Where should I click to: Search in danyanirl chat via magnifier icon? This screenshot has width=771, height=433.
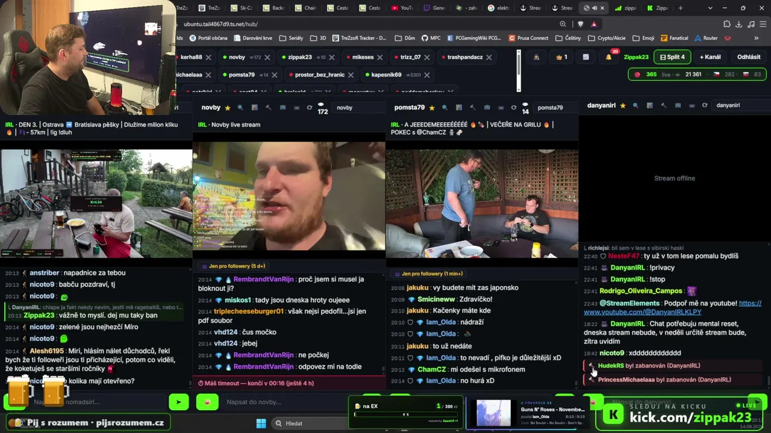click(x=635, y=106)
